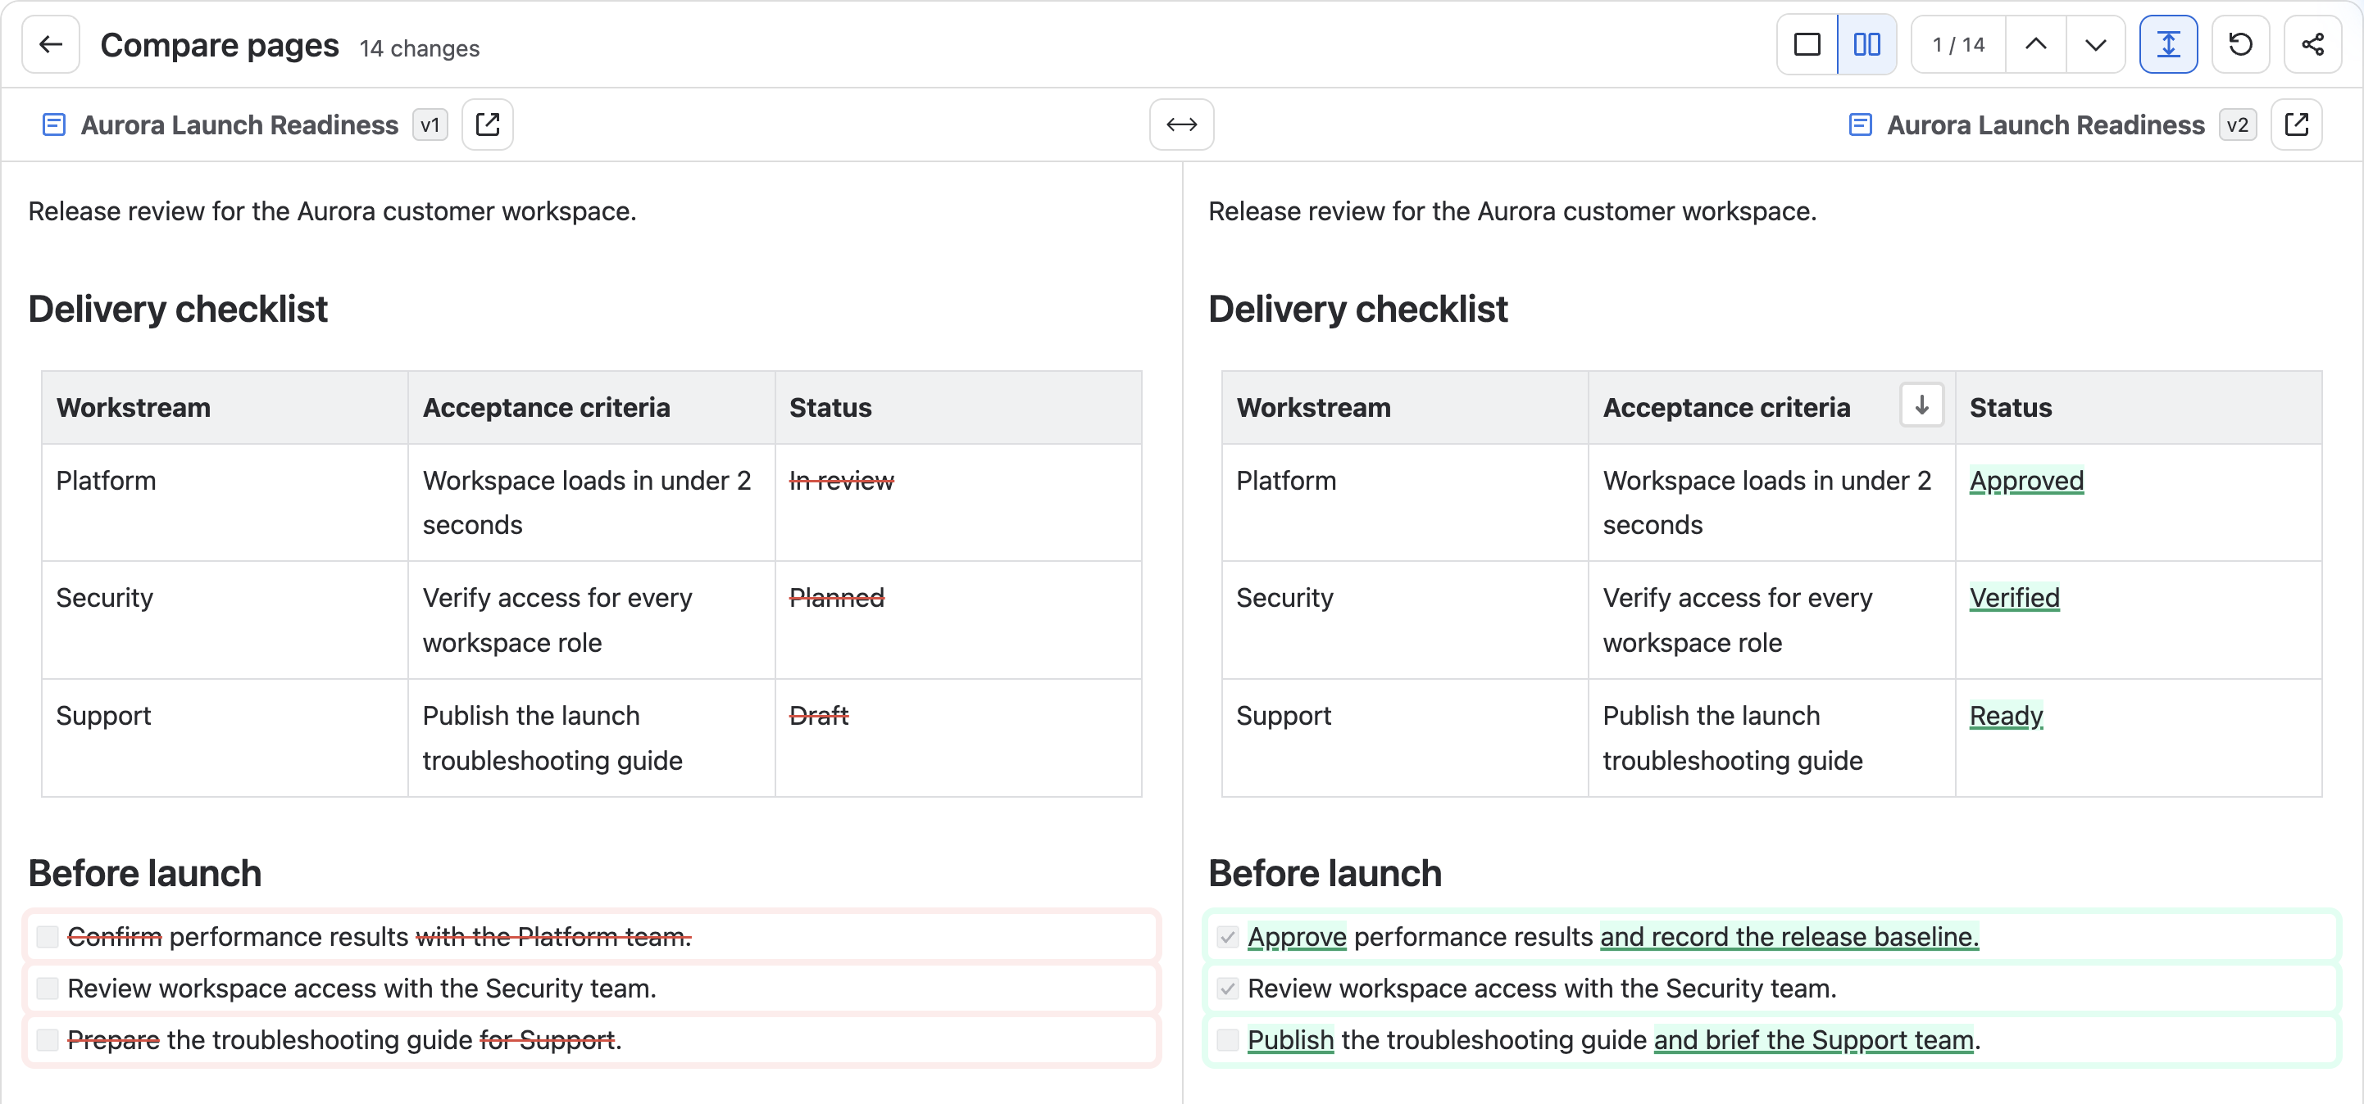The height and width of the screenshot is (1104, 2364).
Task: Switch to single-pane view icon
Action: [x=1807, y=44]
